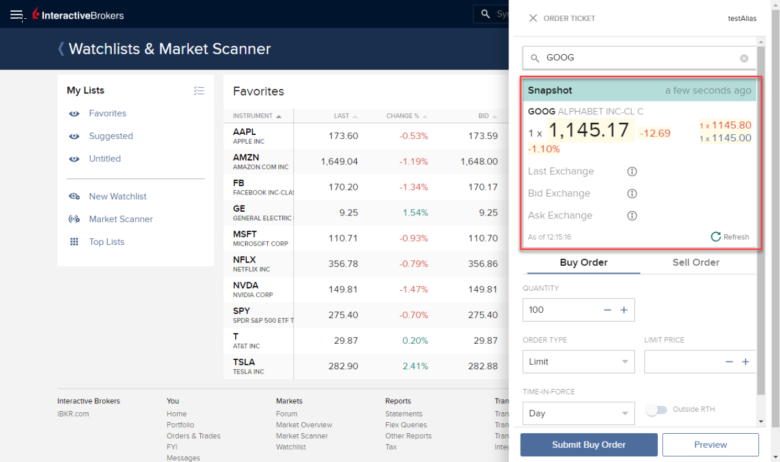Open the Favorites watchlist
This screenshot has width=780, height=462.
(108, 113)
